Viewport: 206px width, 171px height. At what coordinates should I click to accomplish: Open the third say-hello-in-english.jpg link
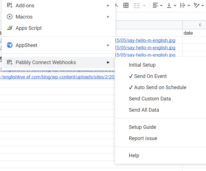pyautogui.click(x=145, y=55)
